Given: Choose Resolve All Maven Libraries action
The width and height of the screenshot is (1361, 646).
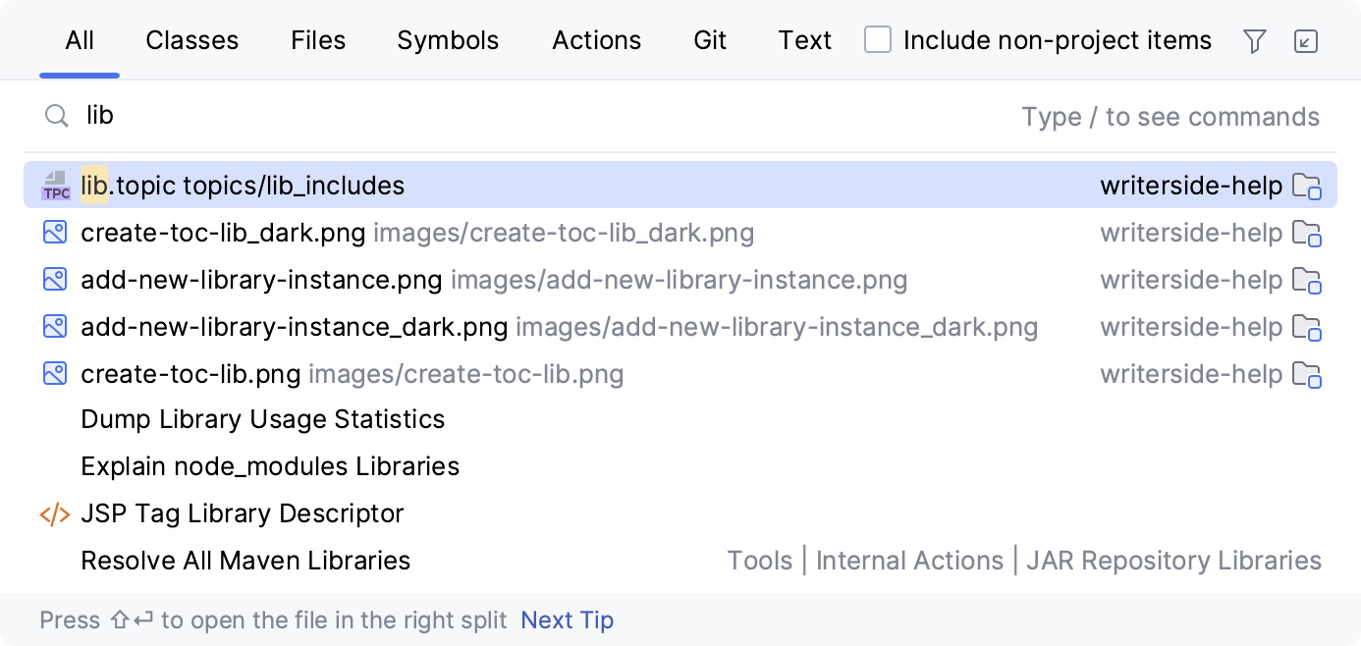Looking at the screenshot, I should click(245, 561).
